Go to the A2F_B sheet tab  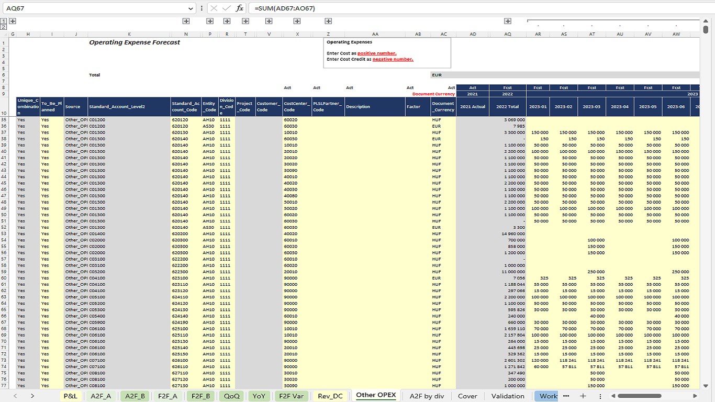pos(135,396)
